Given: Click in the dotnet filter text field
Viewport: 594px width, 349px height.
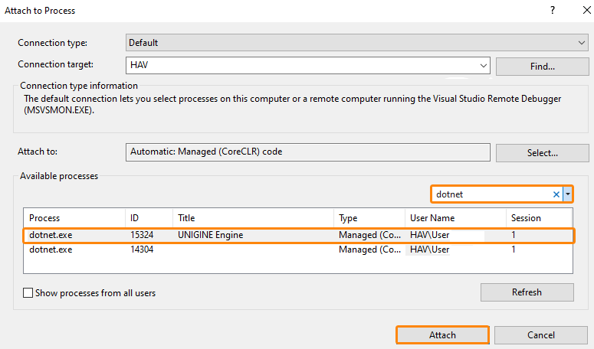Looking at the screenshot, I should point(491,194).
